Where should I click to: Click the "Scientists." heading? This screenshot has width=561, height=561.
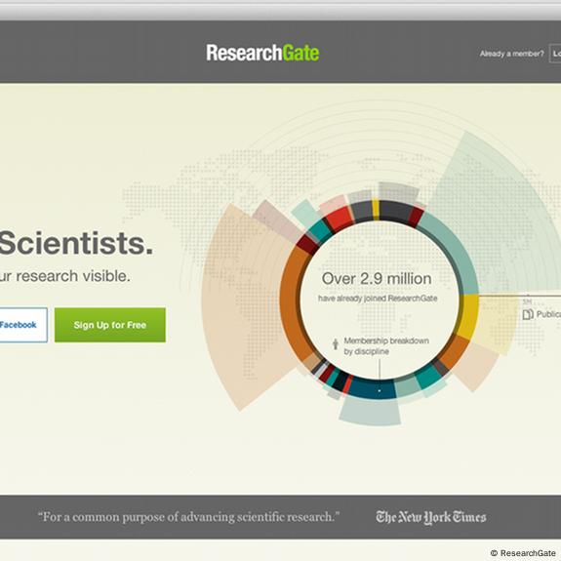click(x=76, y=243)
